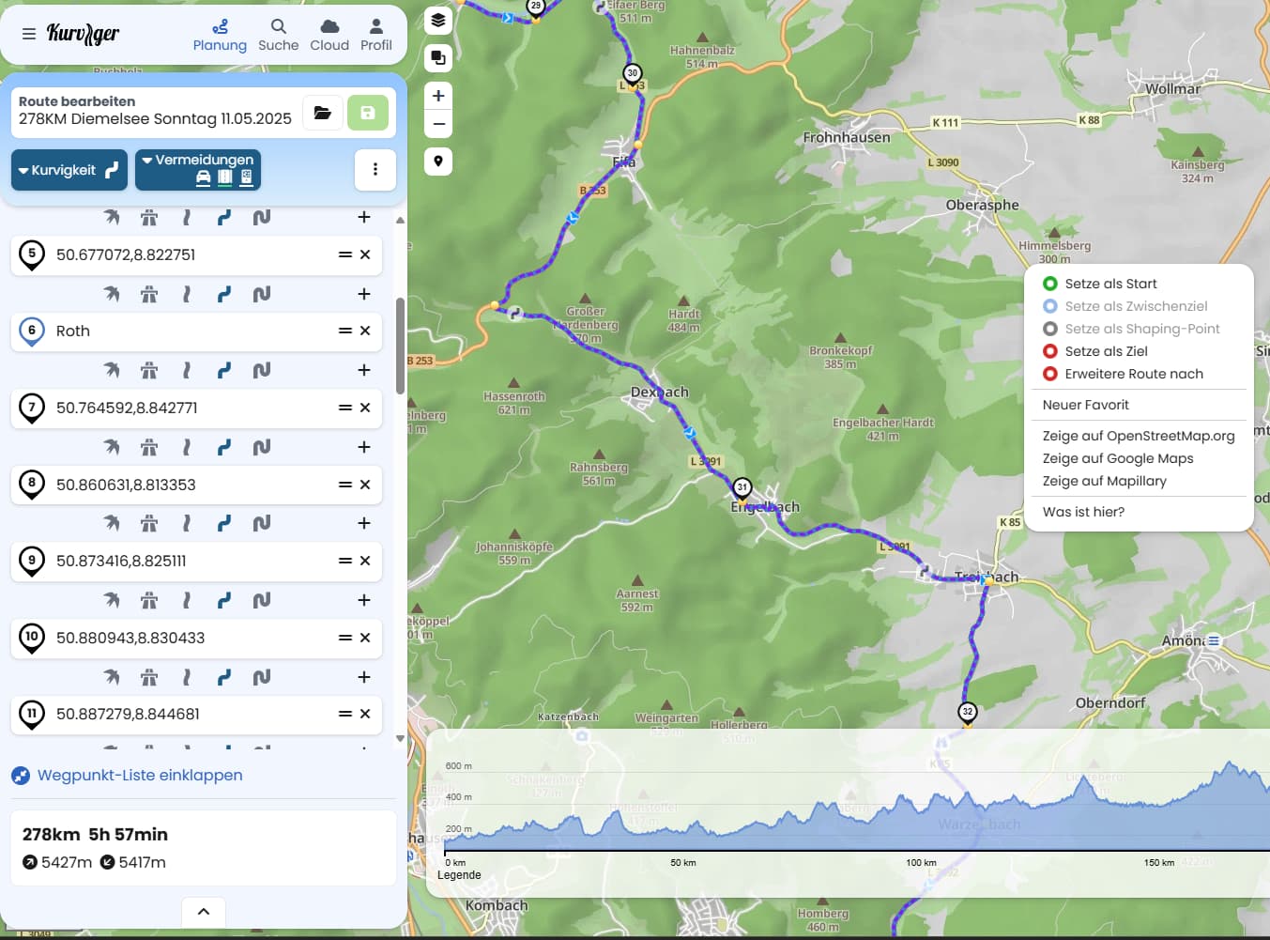Open the Profil tab
This screenshot has height=940, width=1270.
375,35
